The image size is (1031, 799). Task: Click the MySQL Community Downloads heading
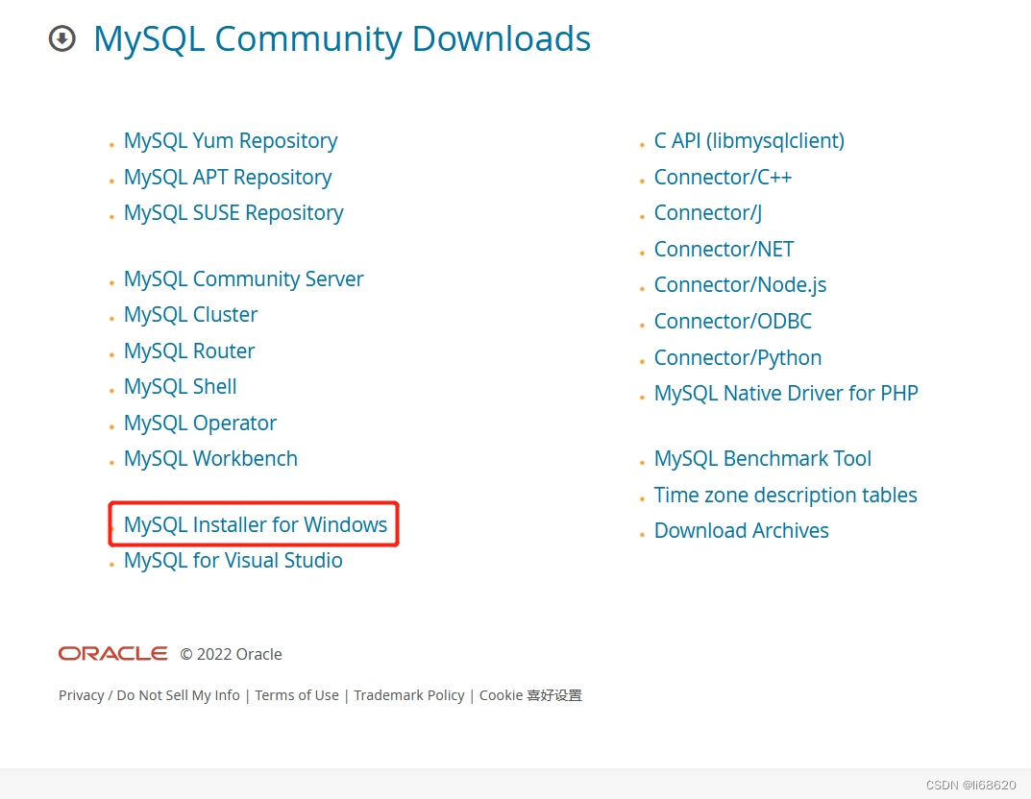pos(342,38)
